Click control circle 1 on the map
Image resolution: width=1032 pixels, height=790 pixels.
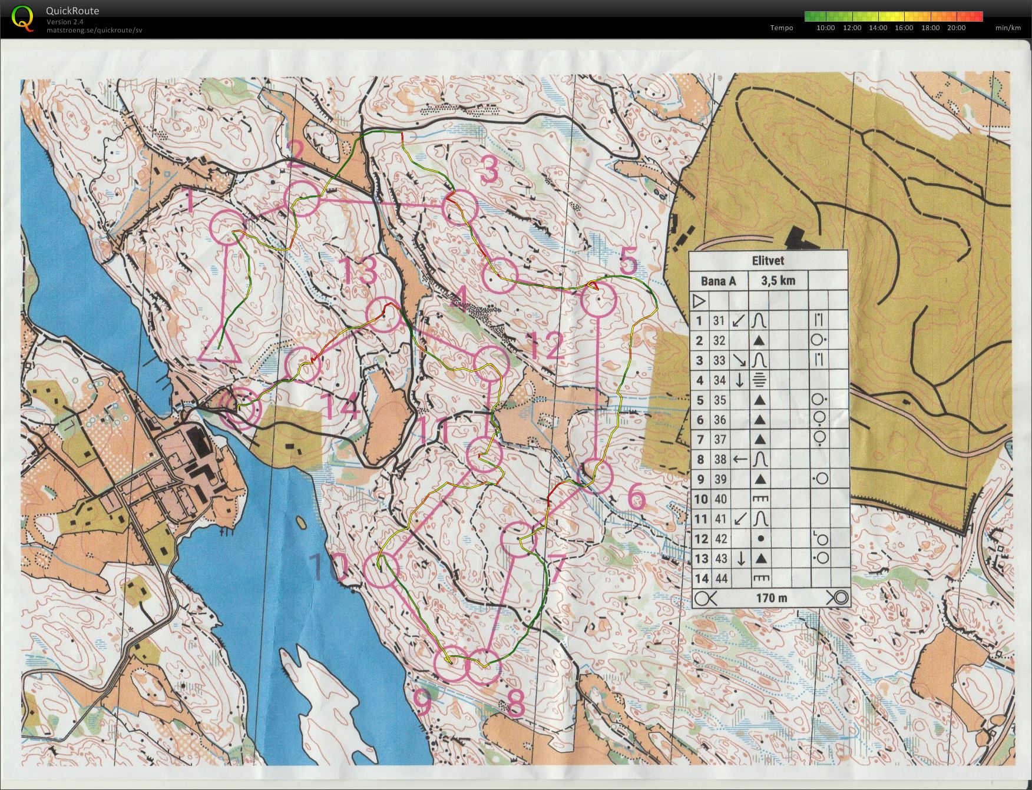tap(227, 227)
